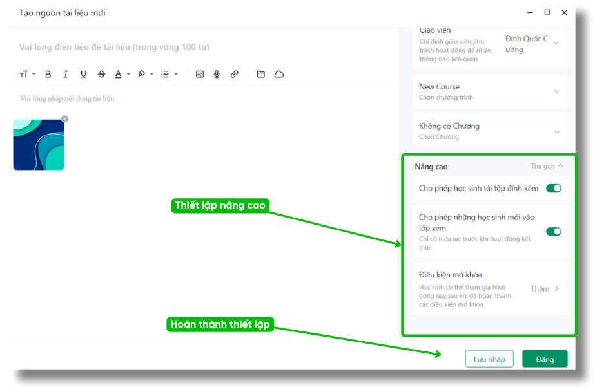Open the cloud storage upload icon

coord(279,75)
